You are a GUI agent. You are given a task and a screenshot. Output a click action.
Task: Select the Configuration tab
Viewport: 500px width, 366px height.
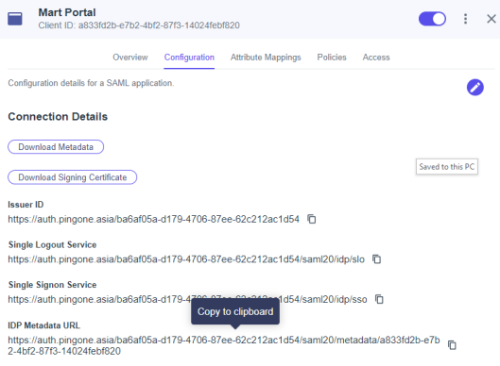189,58
